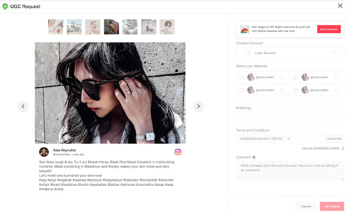
Task: Click Facebook icon on top-left handle card
Action: click(282, 77)
